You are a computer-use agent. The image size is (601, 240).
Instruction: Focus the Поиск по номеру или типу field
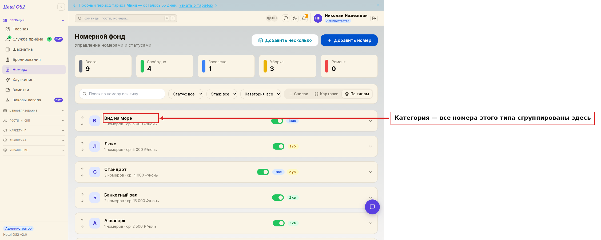(122, 94)
